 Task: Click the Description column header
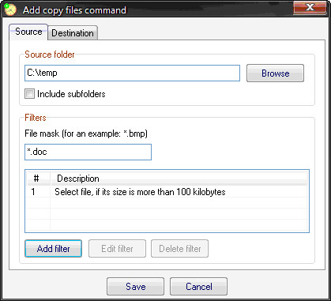pyautogui.click(x=179, y=179)
